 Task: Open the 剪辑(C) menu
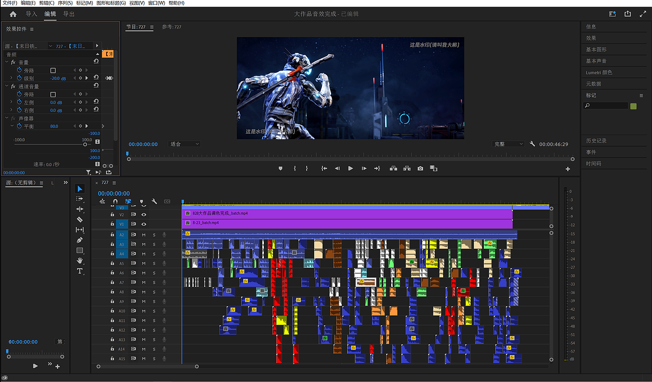coord(47,3)
